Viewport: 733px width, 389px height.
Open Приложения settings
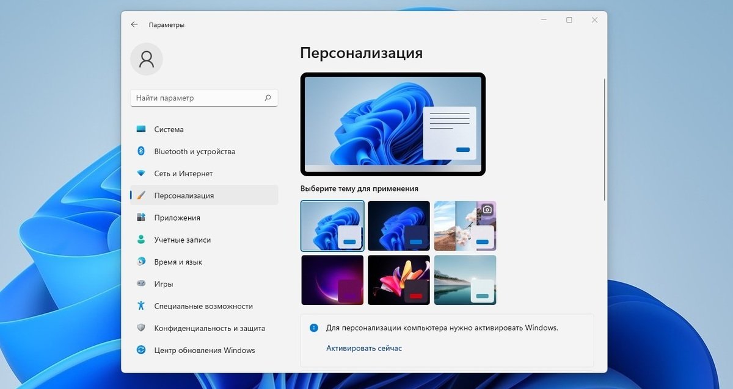coord(204,218)
